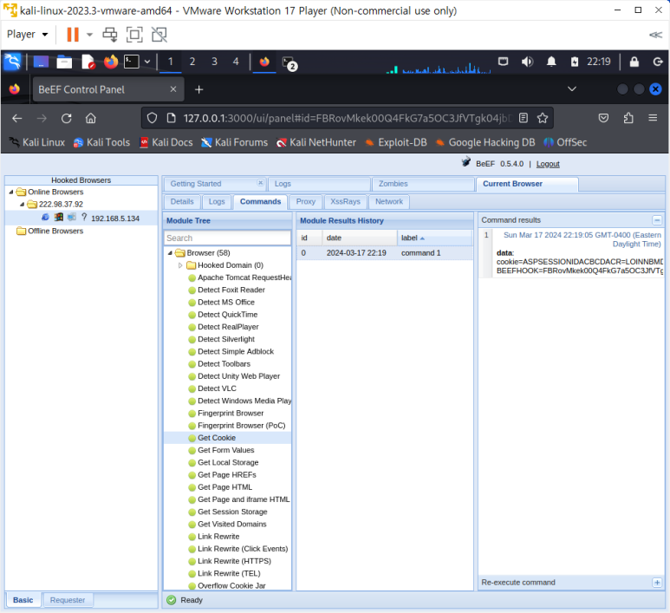Image resolution: width=670 pixels, height=613 pixels.
Task: Open the Kali applications menu
Action: click(12, 62)
